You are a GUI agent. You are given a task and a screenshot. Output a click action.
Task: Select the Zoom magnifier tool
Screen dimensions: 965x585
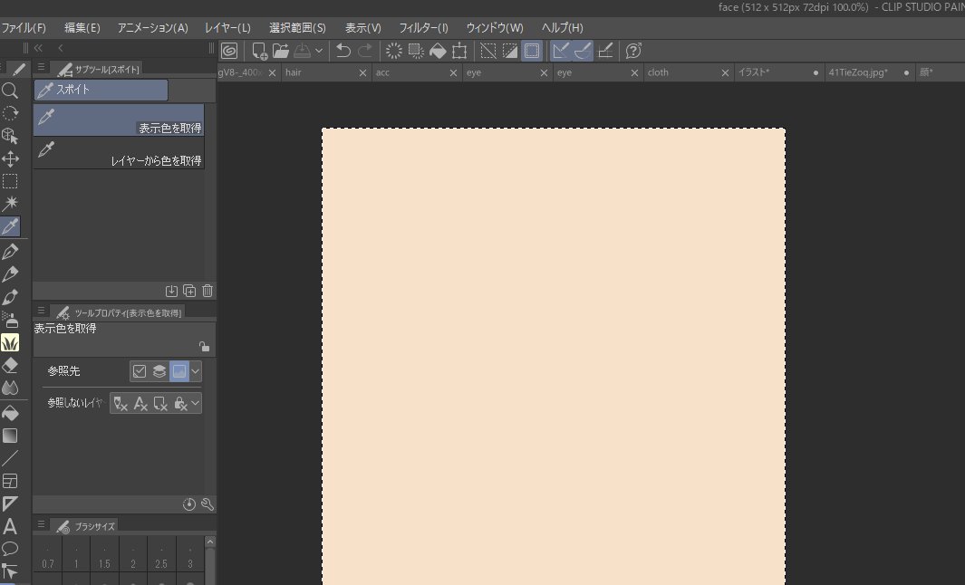click(10, 91)
